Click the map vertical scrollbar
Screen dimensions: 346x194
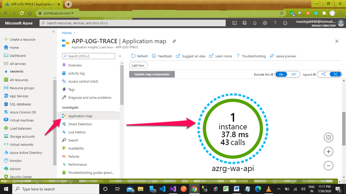click(x=344, y=129)
